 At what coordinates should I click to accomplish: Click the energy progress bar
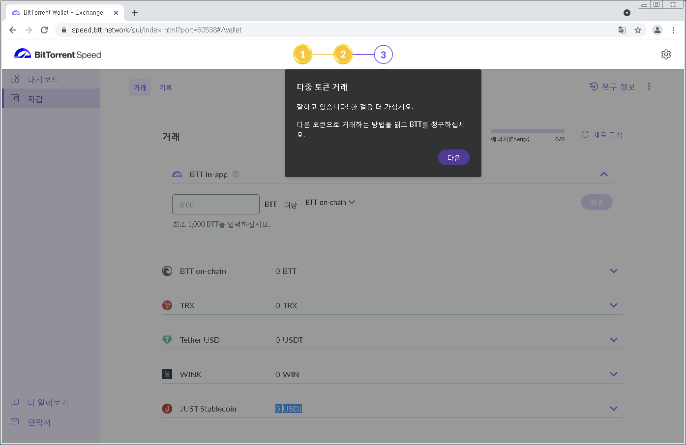coord(528,131)
